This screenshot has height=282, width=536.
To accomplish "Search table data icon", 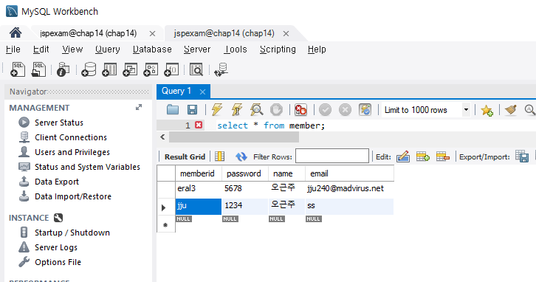I will tap(196, 69).
